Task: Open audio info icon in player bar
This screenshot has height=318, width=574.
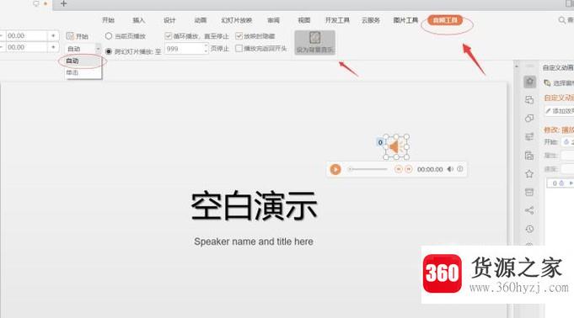Action: point(460,169)
